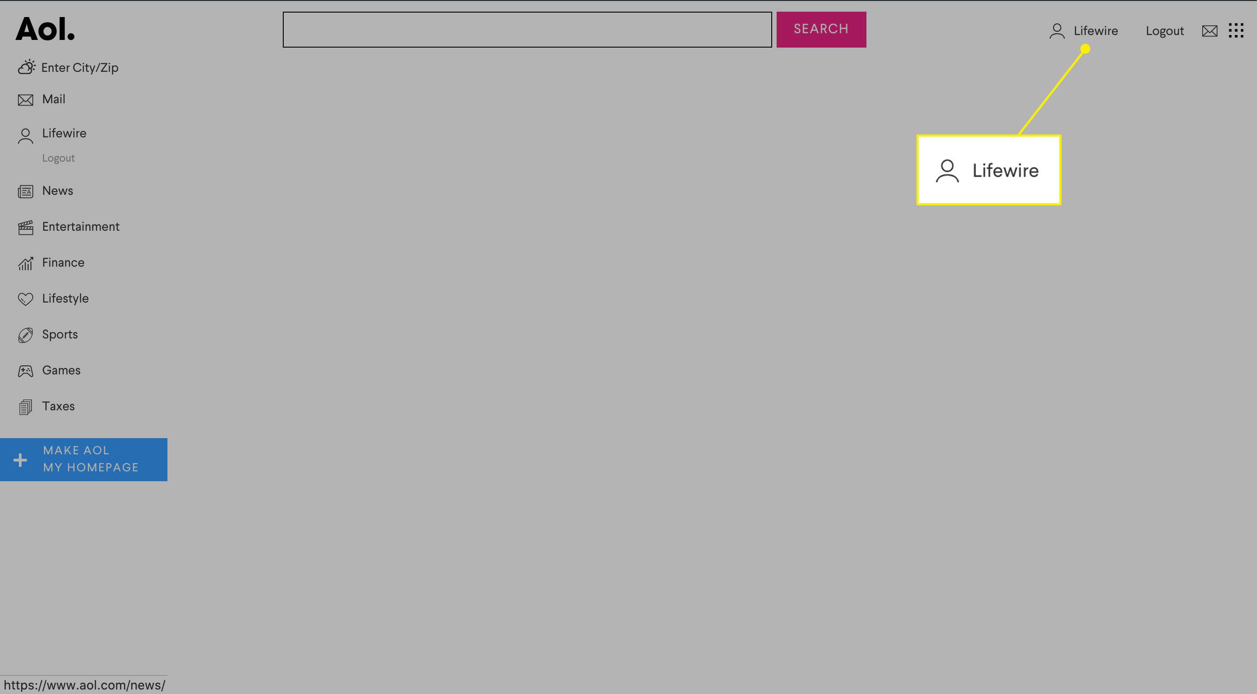Click the Finance icon in sidebar
The image size is (1257, 694).
[x=25, y=263]
